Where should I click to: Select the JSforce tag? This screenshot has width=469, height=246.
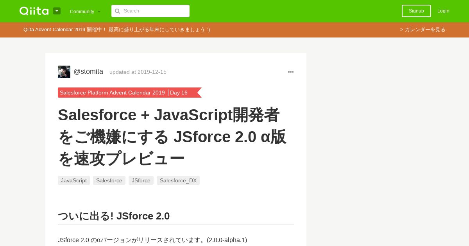[x=141, y=180]
